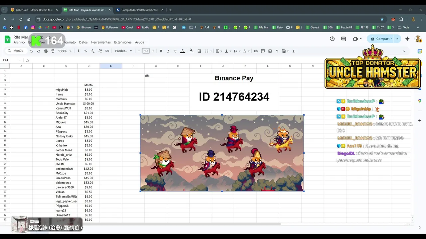Open the Tools bookmark folder

pyautogui.click(x=403, y=28)
